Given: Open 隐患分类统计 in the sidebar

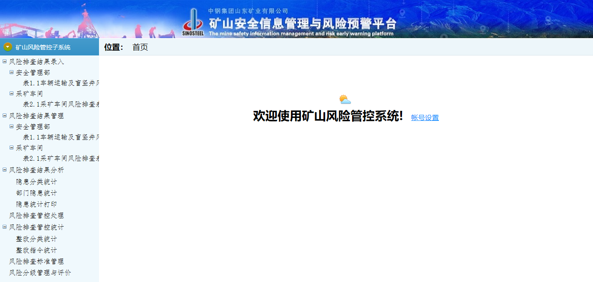Looking at the screenshot, I should [36, 182].
